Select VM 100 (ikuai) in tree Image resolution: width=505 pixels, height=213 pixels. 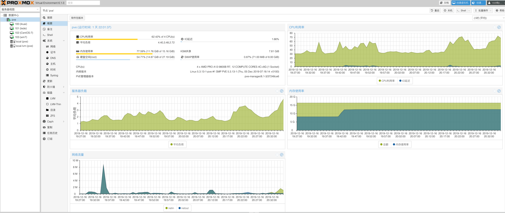tap(20, 24)
